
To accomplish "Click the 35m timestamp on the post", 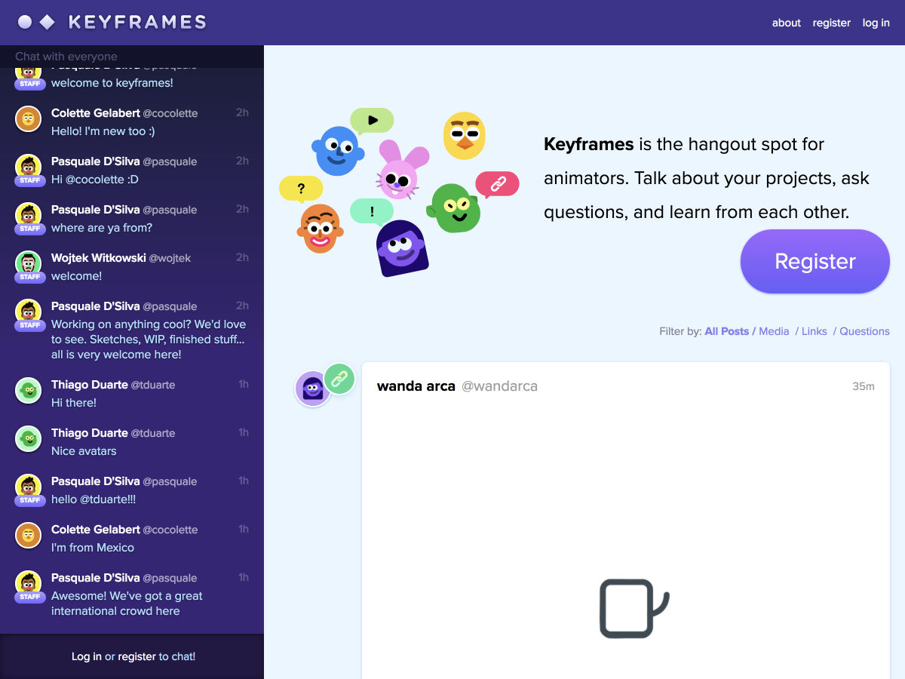I will click(x=864, y=386).
